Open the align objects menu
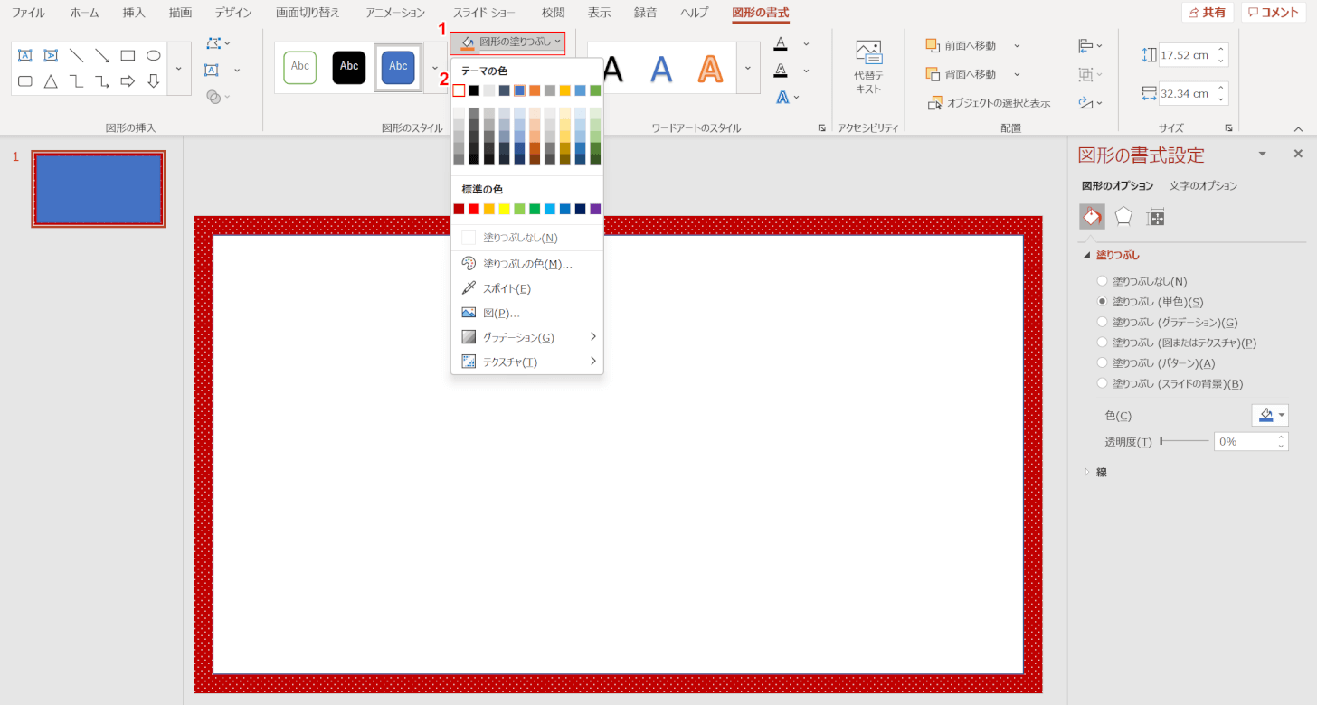 click(x=1090, y=44)
